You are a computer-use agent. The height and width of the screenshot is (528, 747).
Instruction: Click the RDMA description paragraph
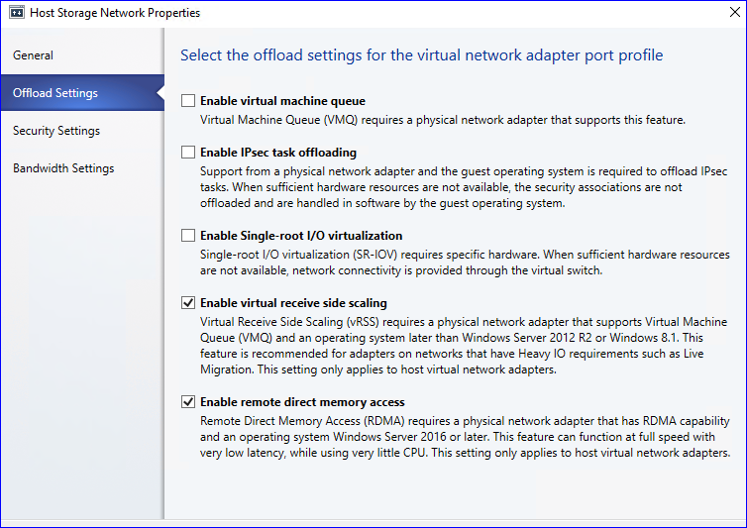[x=465, y=437]
